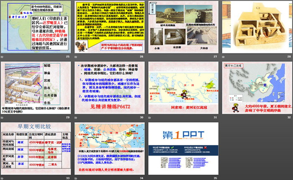293x180 pixels.
Task: Click the animation star icon under slide 26
Action: pyautogui.click(x=76, y=56)
